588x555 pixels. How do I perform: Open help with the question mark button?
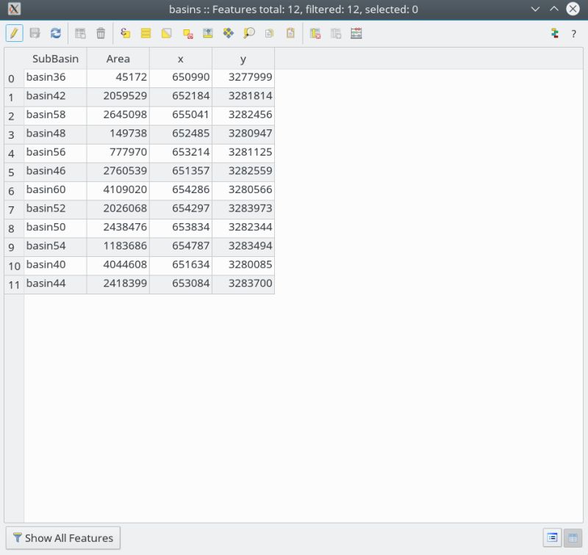(x=574, y=33)
